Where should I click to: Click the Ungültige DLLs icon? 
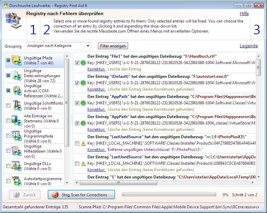[x=17, y=166]
